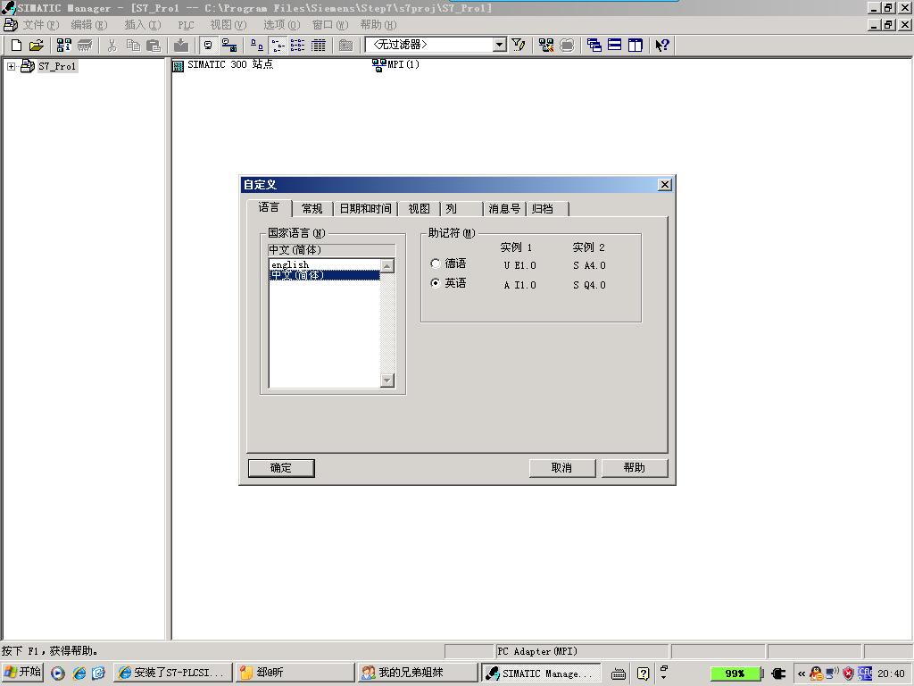Select the 英语 mnemonics radio button
The image size is (914, 686).
point(436,283)
